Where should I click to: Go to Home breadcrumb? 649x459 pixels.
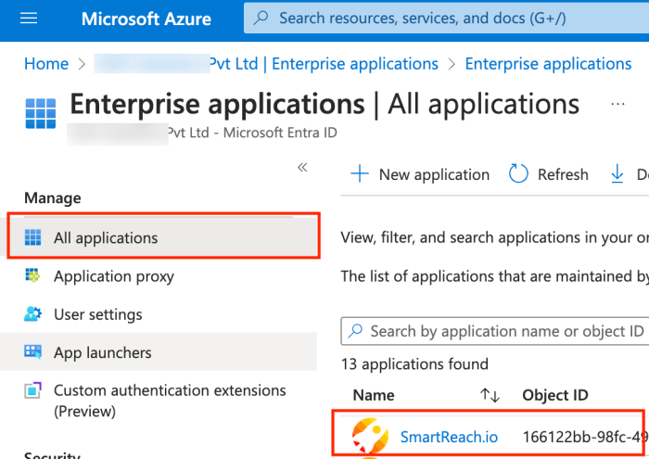46,64
